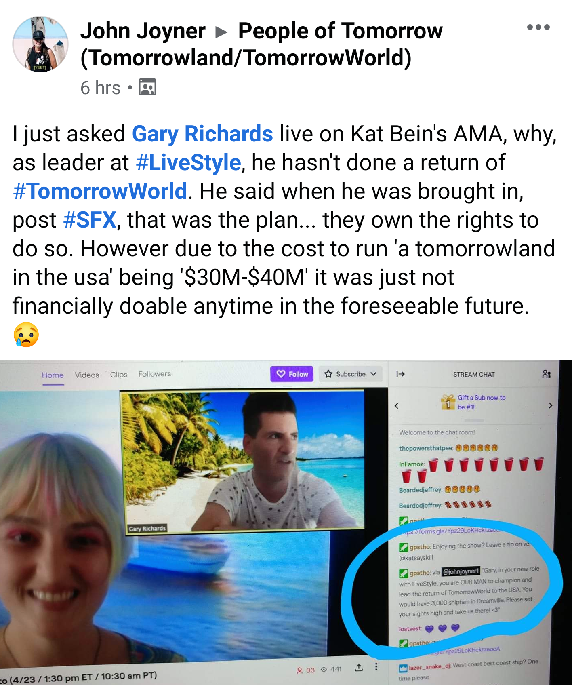Go to next gift sub banner chevron
Viewport: 572px width, 685px height.
pyautogui.click(x=550, y=405)
